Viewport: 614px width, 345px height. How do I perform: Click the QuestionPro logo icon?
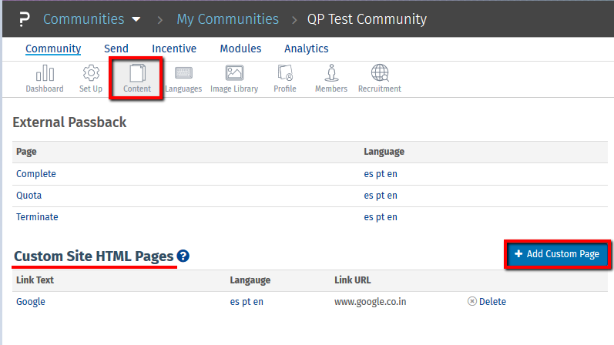25,18
